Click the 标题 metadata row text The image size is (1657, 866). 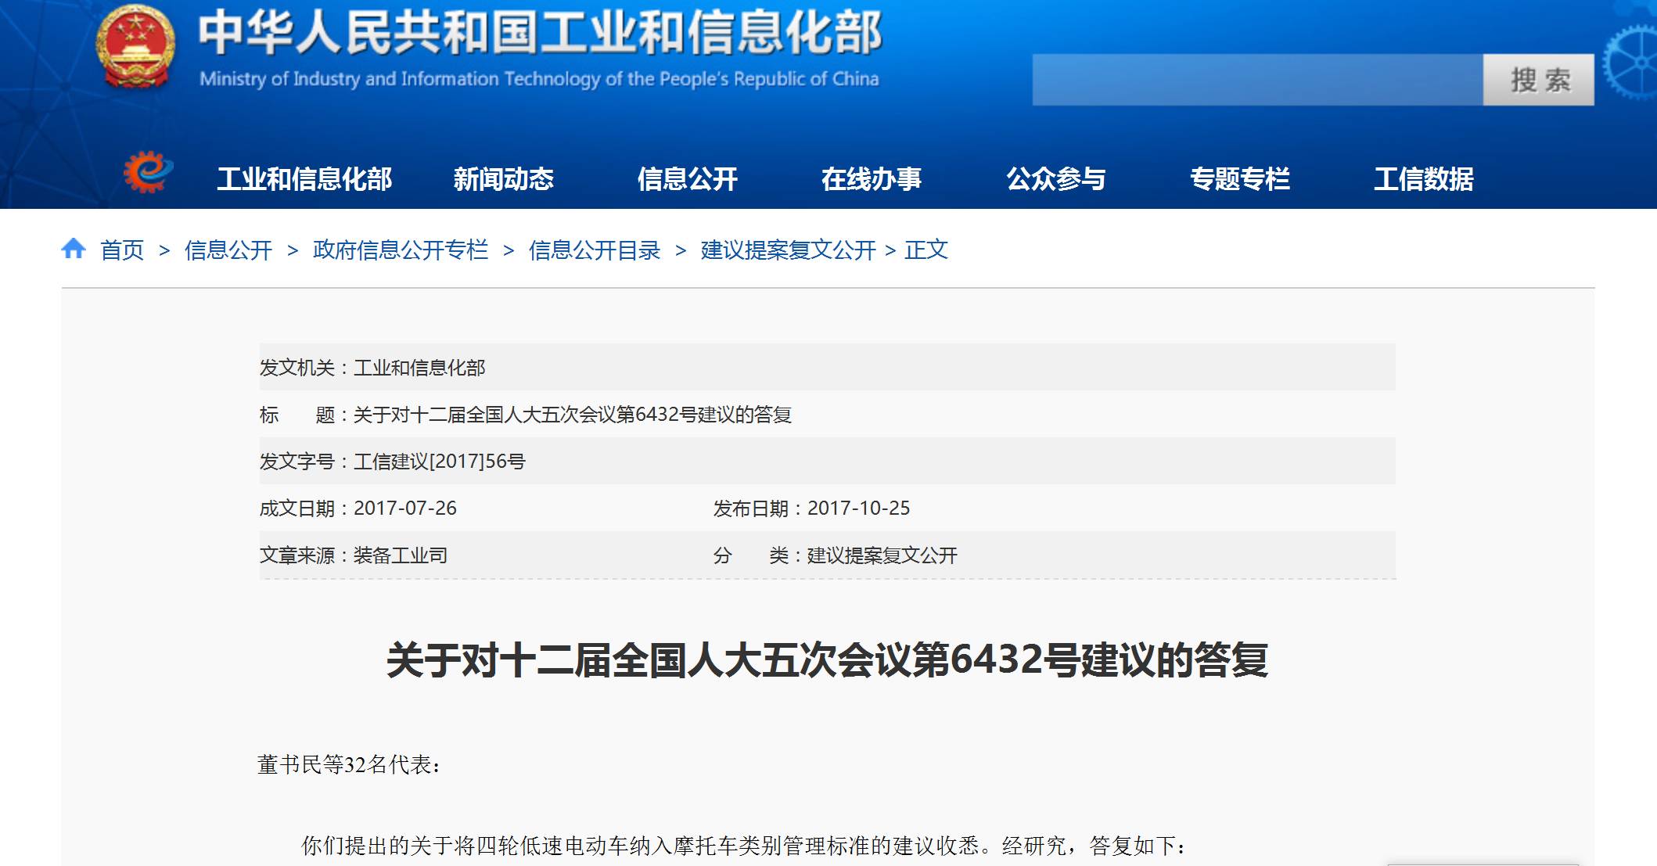coord(526,414)
